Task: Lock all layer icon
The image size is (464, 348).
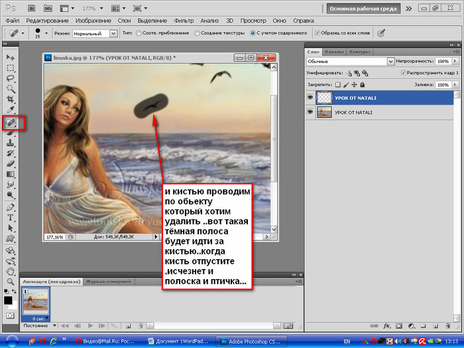Action: [x=362, y=85]
